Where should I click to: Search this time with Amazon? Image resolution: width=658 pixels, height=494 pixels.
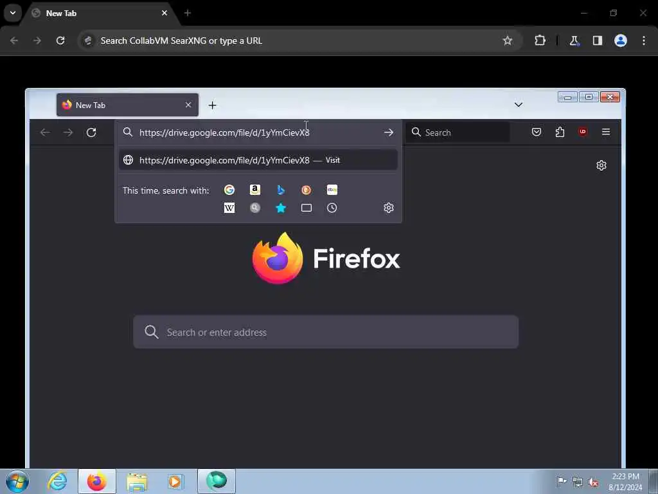tap(254, 190)
